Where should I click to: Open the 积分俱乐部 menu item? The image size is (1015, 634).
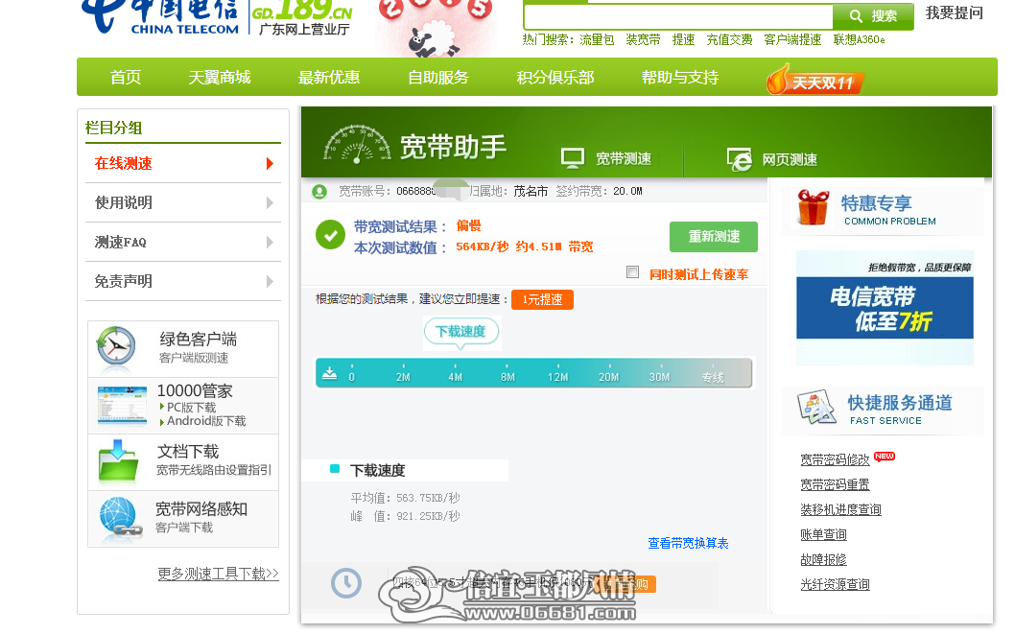click(x=555, y=78)
